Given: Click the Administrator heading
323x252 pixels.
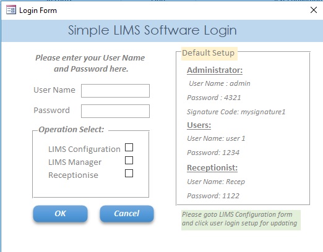Looking at the screenshot, I should [215, 70].
